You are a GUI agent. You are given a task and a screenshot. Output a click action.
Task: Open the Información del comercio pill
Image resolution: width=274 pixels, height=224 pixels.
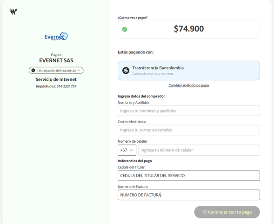click(56, 70)
